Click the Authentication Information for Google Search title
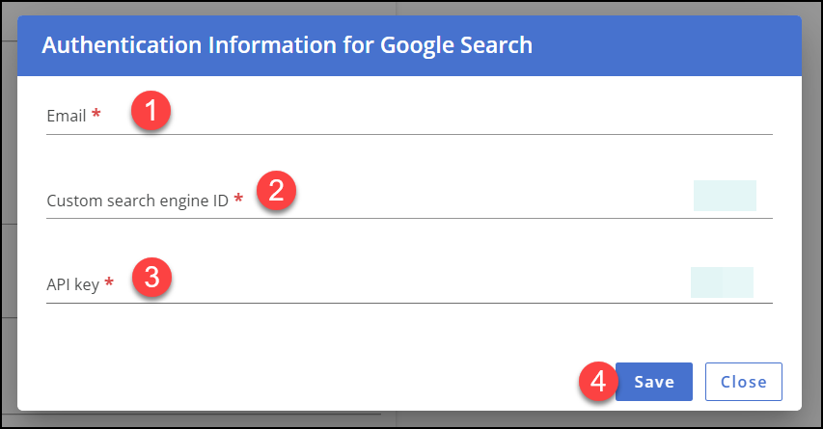 287,45
